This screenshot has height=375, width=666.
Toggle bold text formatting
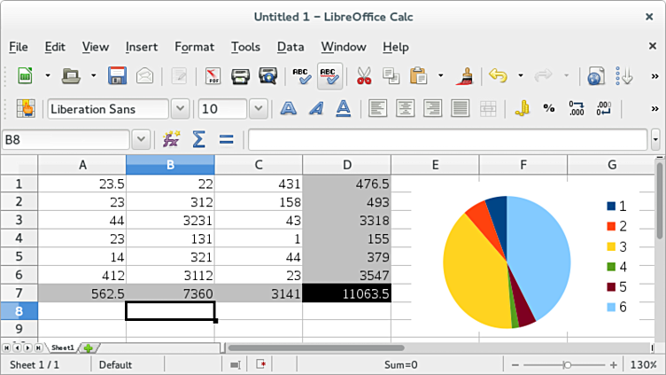point(288,108)
